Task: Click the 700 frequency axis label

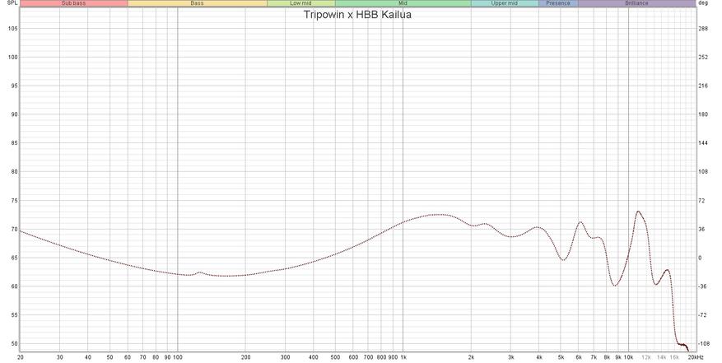Action: [x=368, y=357]
